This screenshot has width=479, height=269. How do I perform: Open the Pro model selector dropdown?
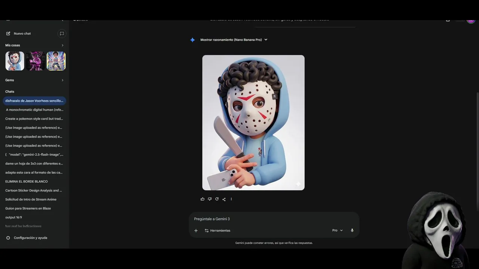coord(337,231)
